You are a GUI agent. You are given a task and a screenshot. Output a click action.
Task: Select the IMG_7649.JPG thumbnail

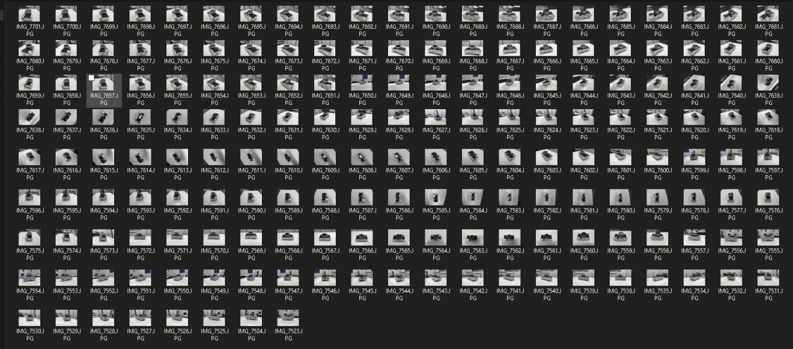(x=399, y=83)
